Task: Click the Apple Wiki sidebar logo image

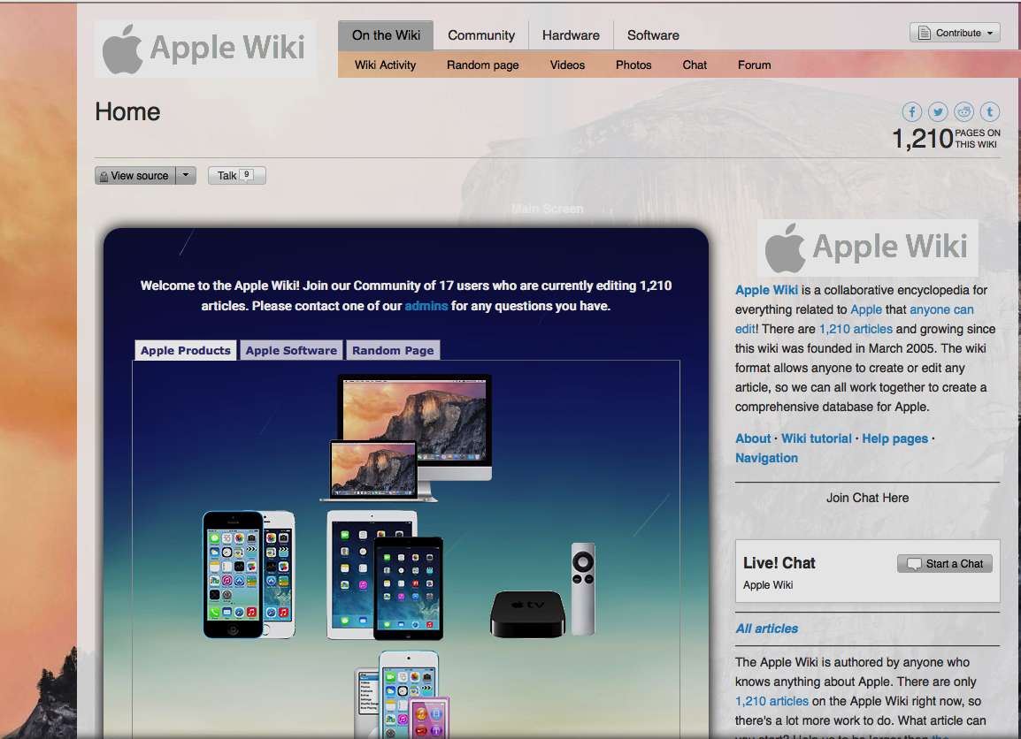Action: [x=867, y=248]
